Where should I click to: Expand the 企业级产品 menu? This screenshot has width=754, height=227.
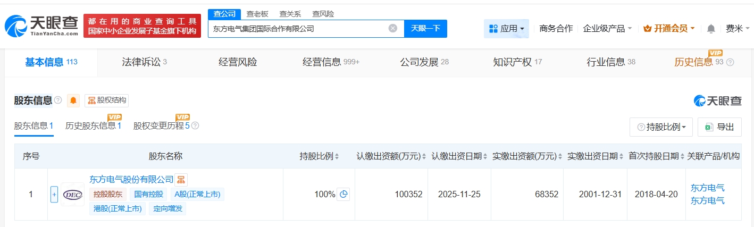point(607,29)
